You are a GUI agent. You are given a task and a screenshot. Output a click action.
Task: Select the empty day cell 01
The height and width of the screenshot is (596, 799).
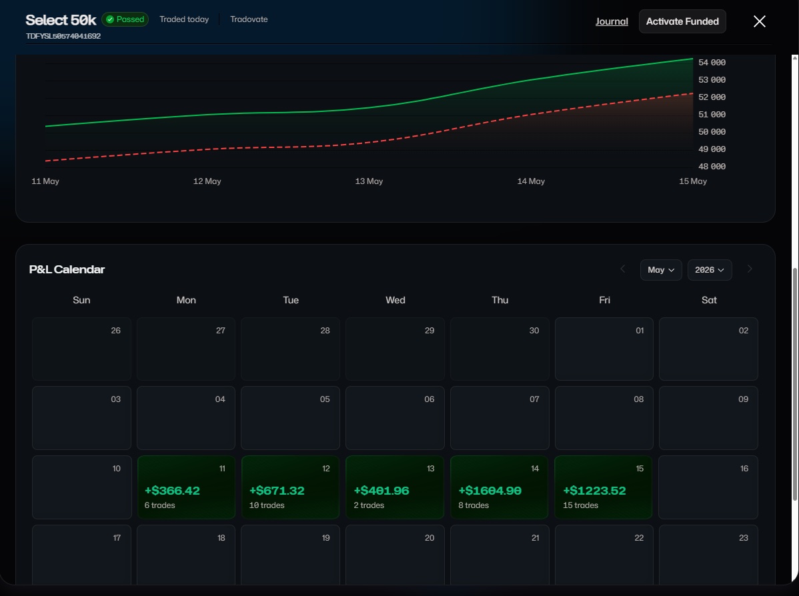click(604, 349)
